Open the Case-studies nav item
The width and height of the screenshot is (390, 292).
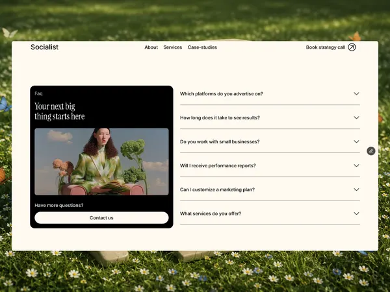tap(202, 47)
